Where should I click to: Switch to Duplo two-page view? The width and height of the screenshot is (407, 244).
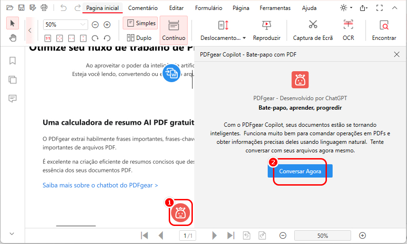click(139, 38)
